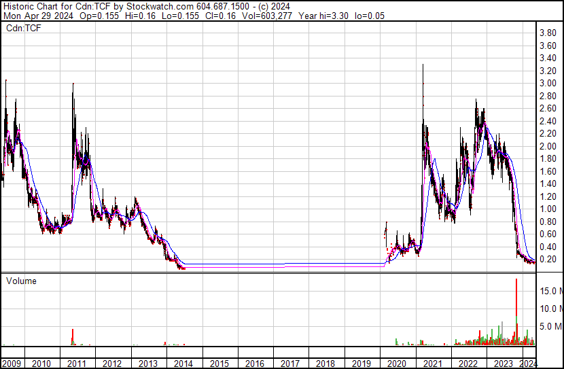Click the 5.0 M volume axis label
This screenshot has height=369, width=564.
(550, 326)
